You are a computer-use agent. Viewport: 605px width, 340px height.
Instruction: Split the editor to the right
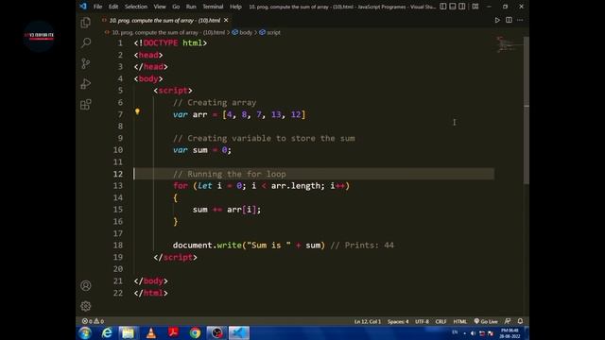tap(509, 20)
